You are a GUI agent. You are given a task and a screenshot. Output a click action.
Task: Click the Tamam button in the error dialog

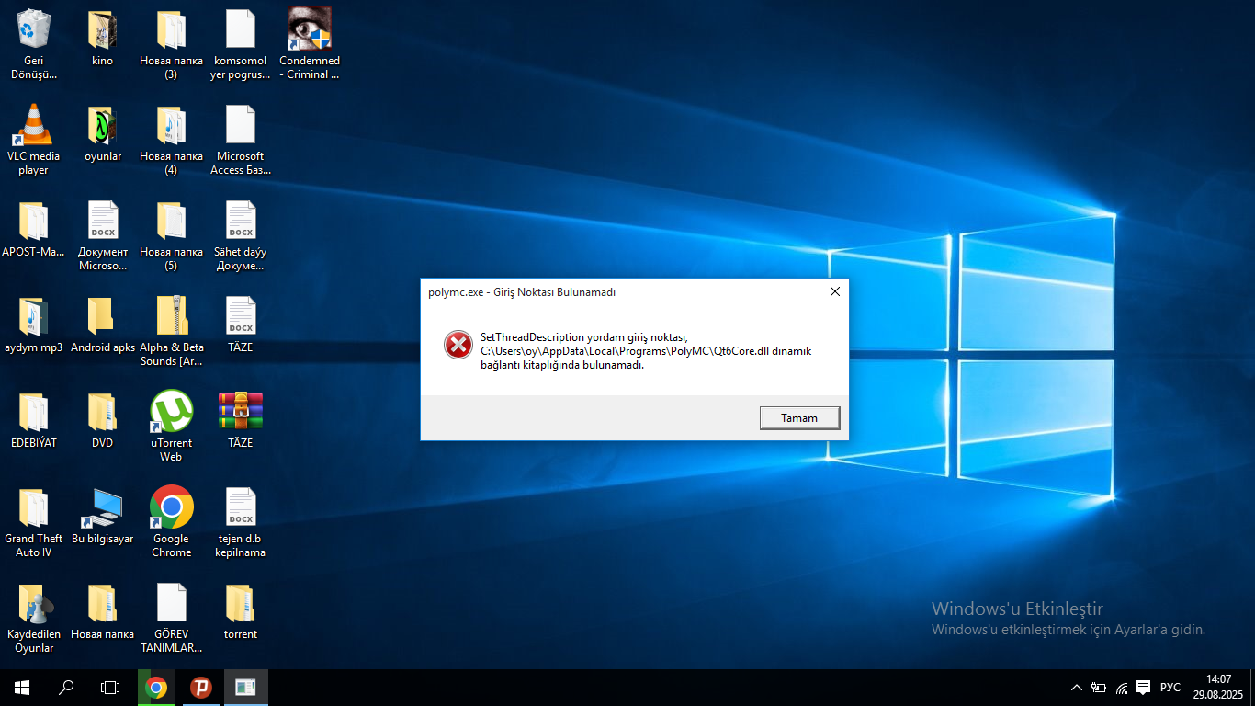point(799,418)
